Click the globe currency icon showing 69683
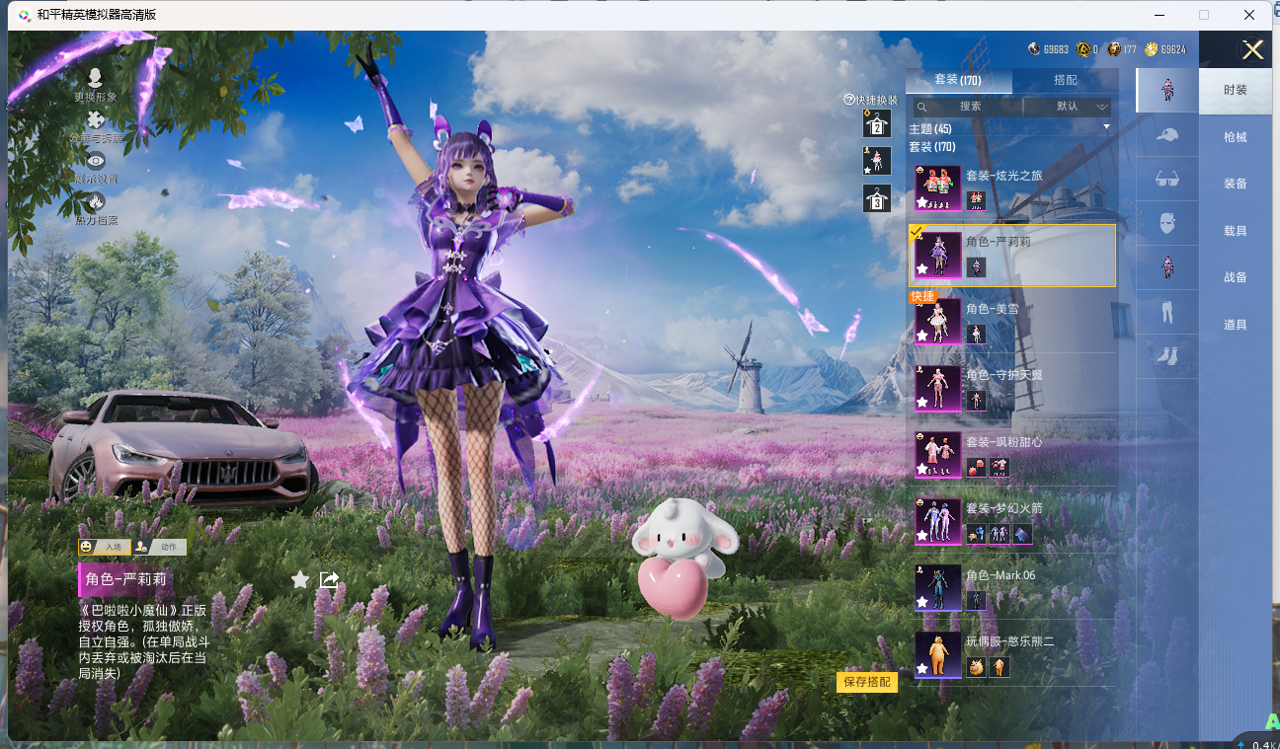The image size is (1280, 749). click(x=1034, y=48)
